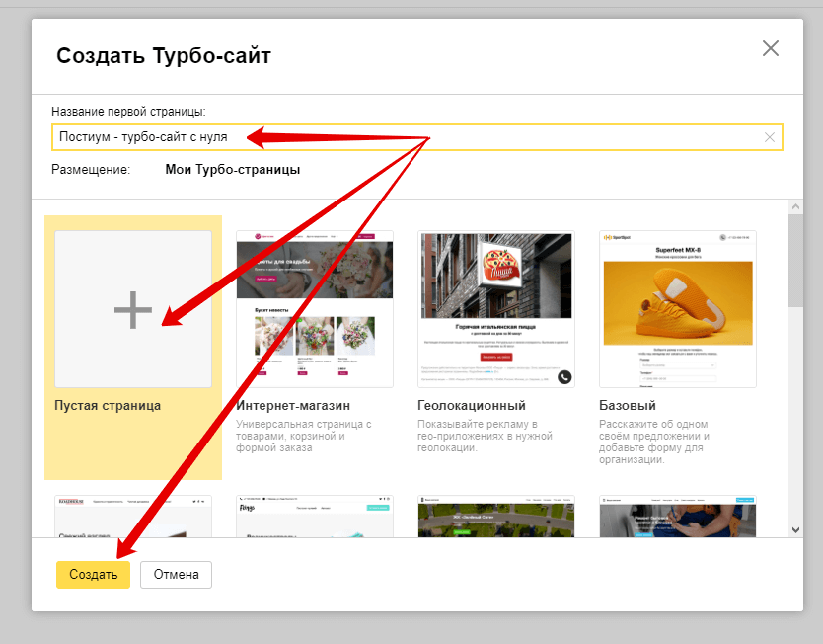Select the bottom-row template with people hugging
Image resolution: width=823 pixels, height=644 pixels.
[677, 516]
